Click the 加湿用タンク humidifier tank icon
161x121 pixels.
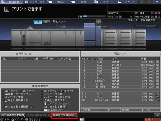[x=45, y=110]
